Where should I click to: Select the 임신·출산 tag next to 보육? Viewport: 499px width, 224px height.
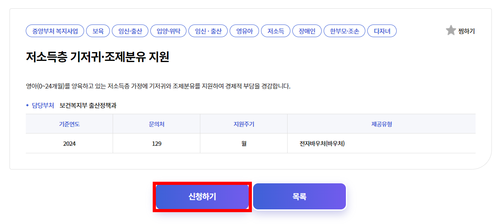tap(130, 31)
